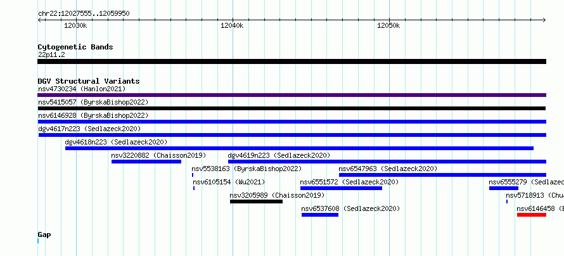Open nsv3205989 (Chaisson2019) label
Image resolution: width=564 pixels, height=256 pixels.
point(277,195)
